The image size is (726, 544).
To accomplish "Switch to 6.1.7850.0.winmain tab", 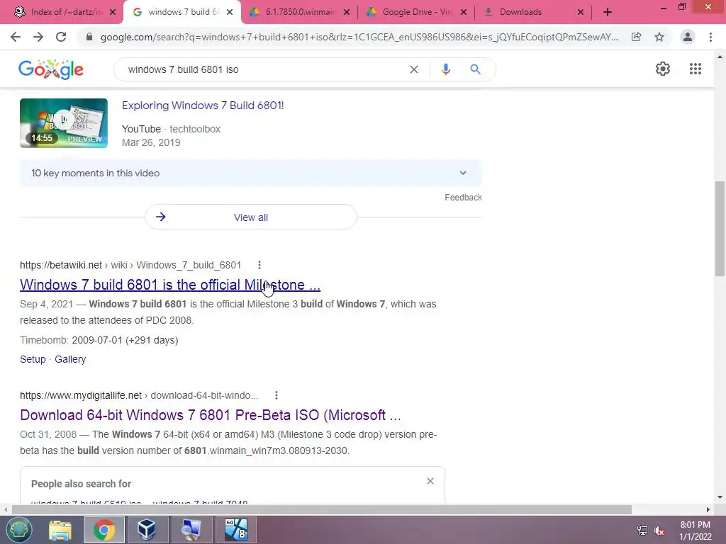I will 298,12.
